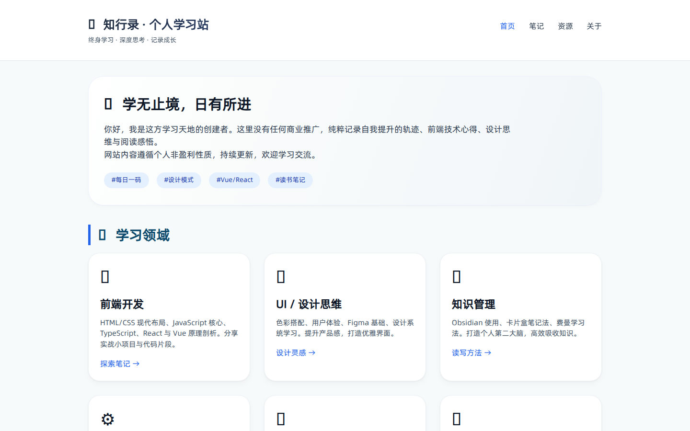
Task: Click the Obsidian 使用 description text
Action: [518, 328]
